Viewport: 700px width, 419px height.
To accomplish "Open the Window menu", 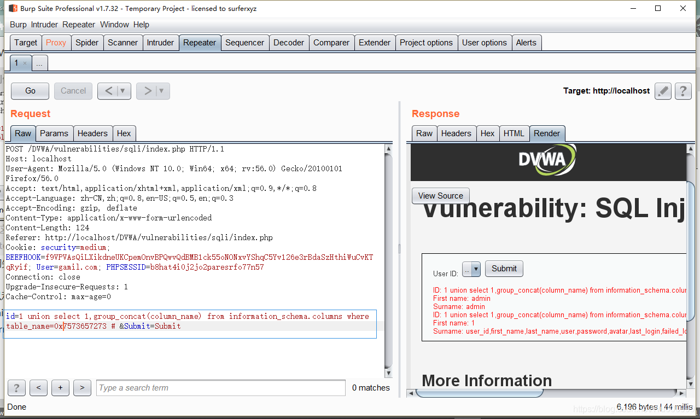I will coord(114,25).
